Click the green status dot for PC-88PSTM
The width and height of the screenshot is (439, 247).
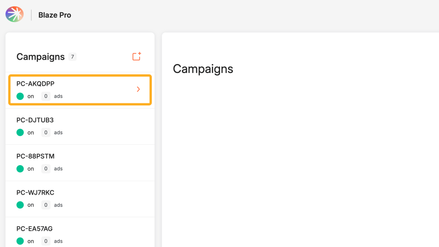click(x=20, y=169)
